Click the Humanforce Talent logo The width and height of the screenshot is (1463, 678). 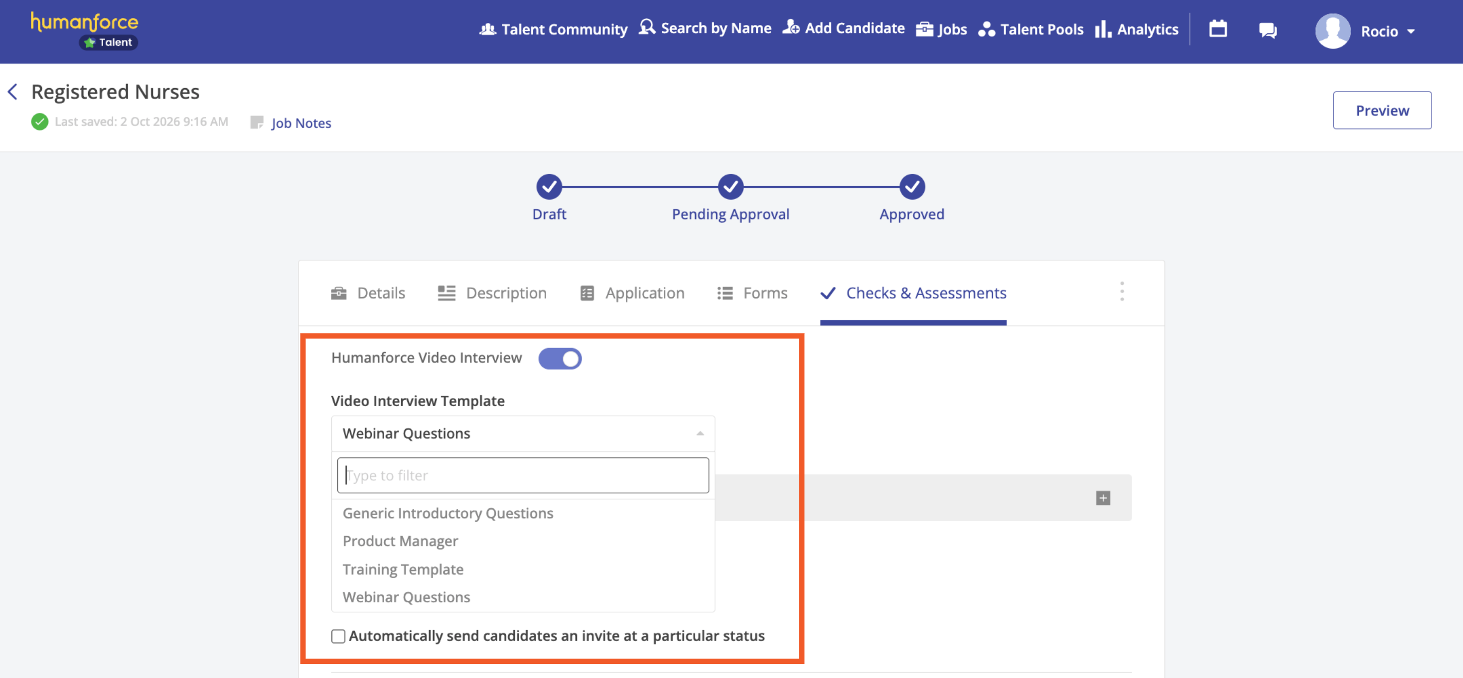pyautogui.click(x=84, y=31)
